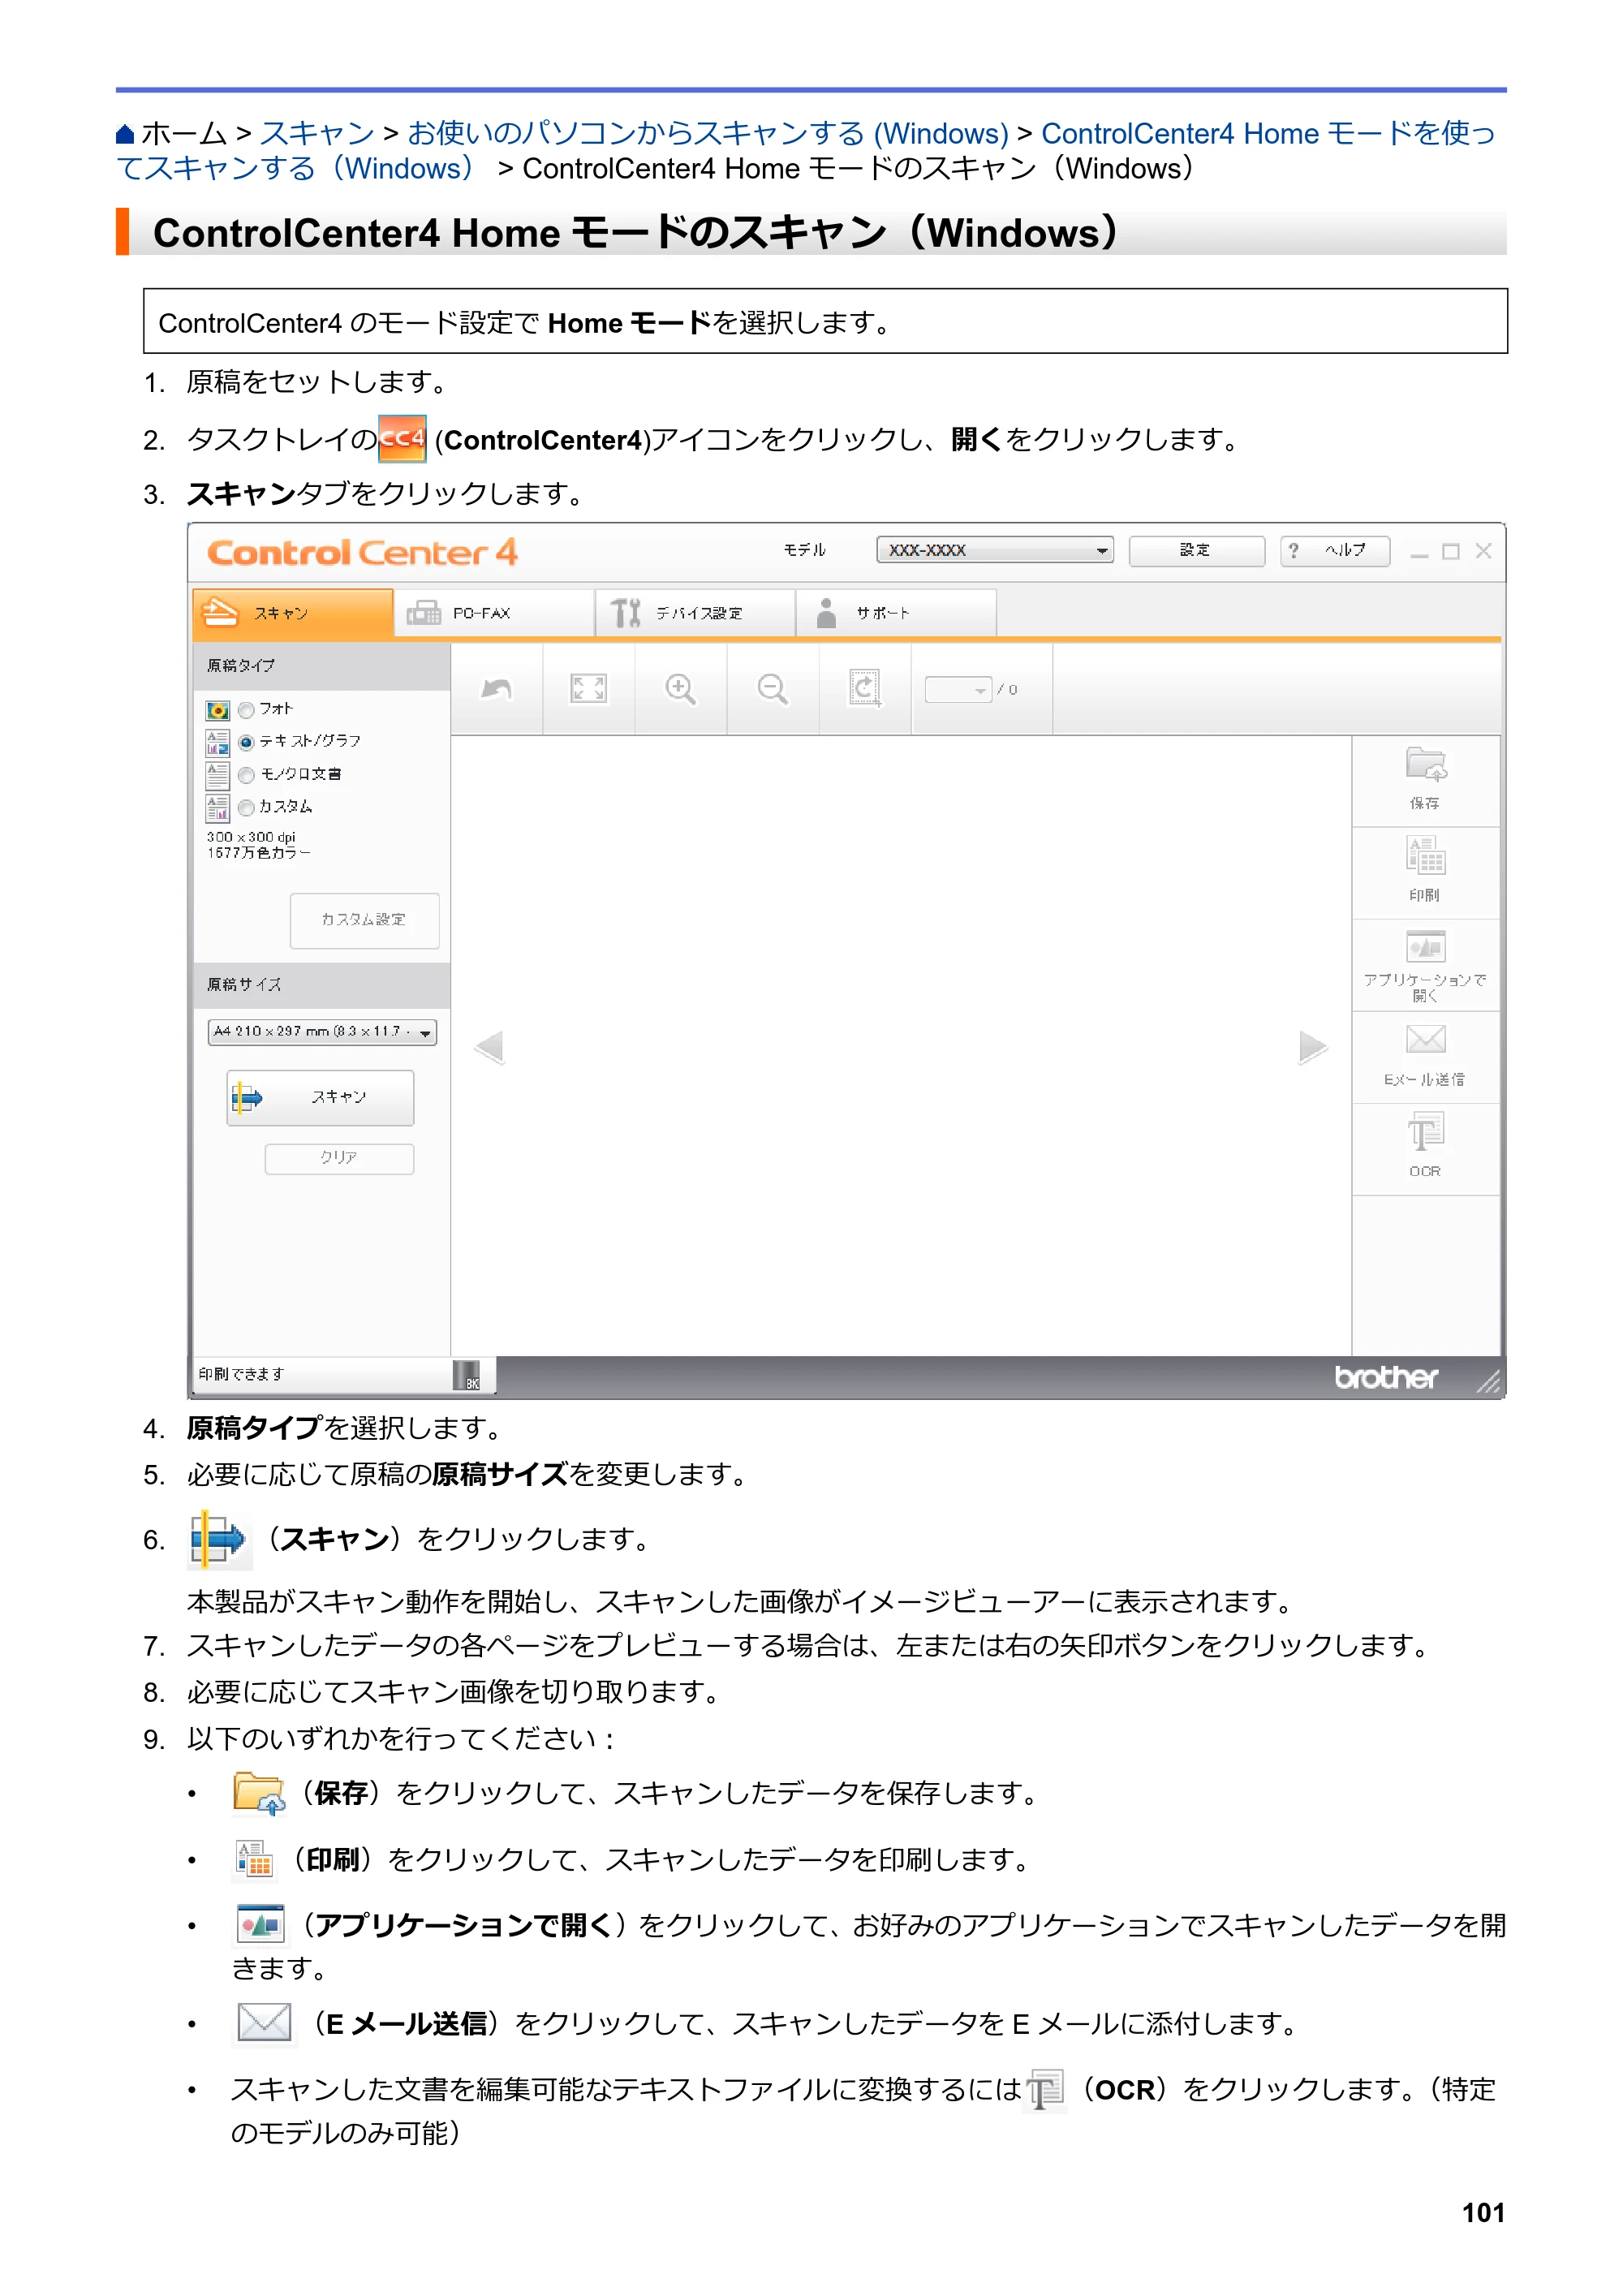Click the スキャン button with blue arrow
Image resolution: width=1623 pixels, height=2296 pixels.
tap(320, 1098)
